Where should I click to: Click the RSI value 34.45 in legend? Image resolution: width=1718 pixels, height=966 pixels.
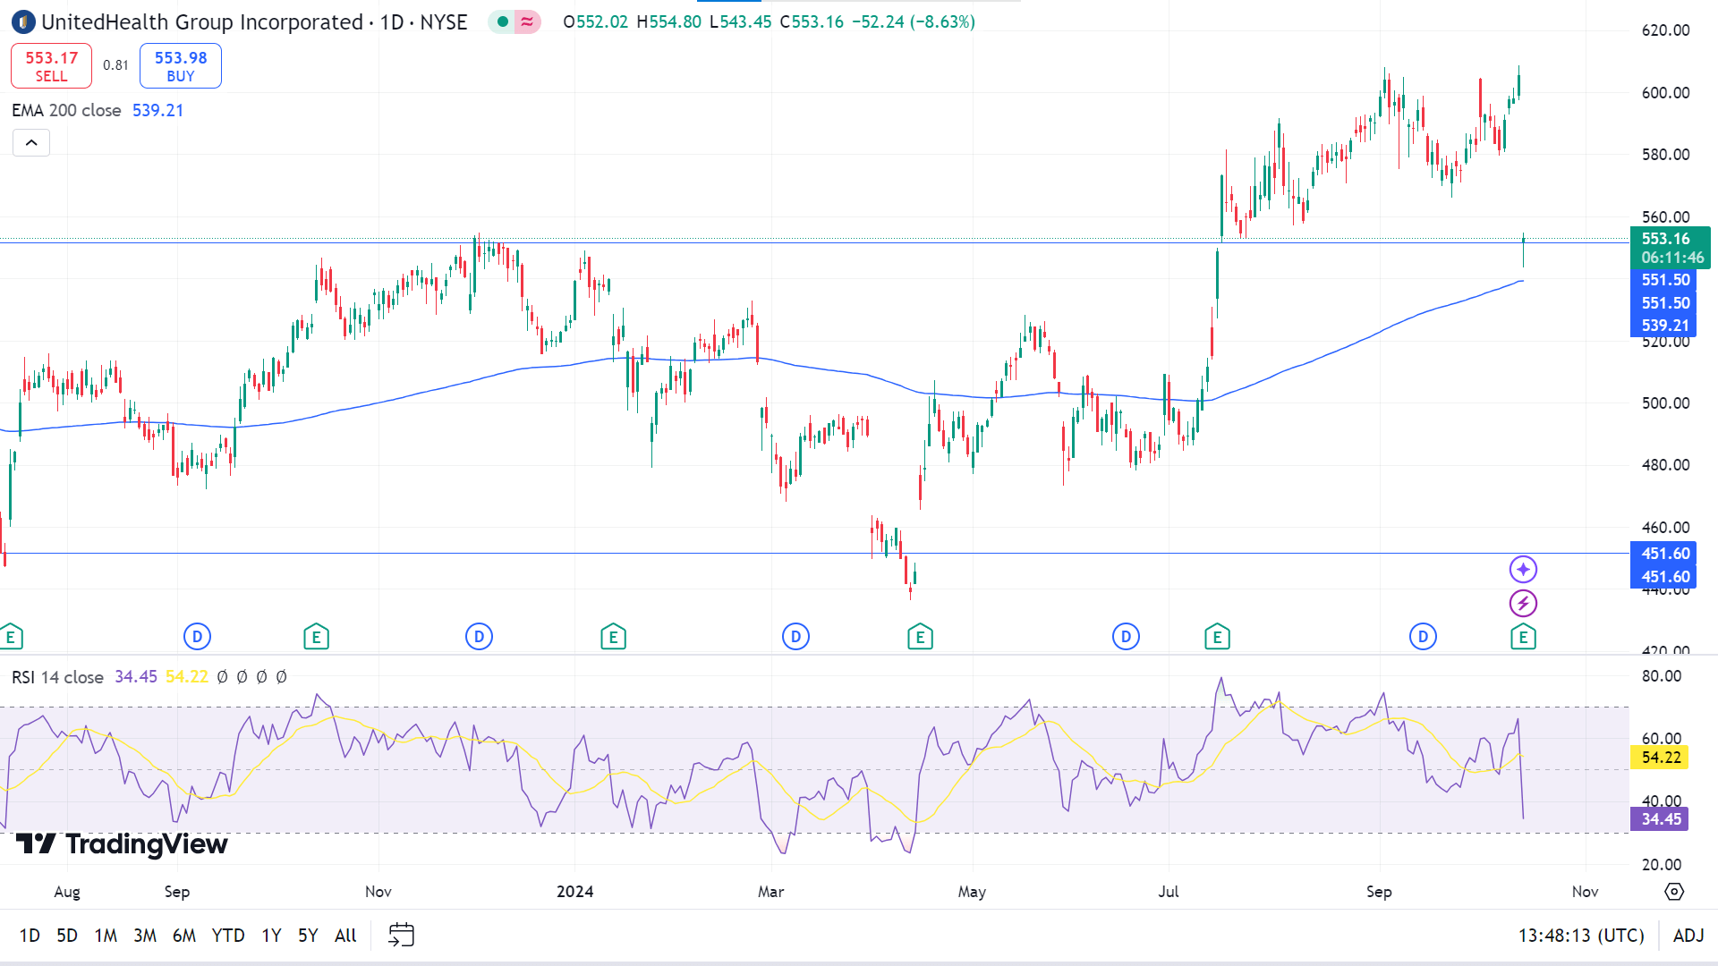pyautogui.click(x=135, y=677)
